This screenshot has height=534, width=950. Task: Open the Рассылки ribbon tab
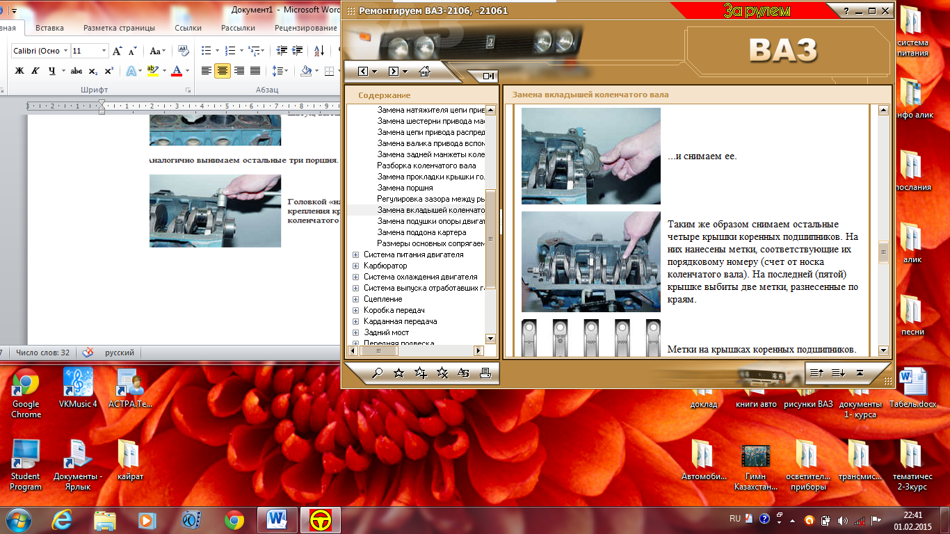pyautogui.click(x=238, y=28)
